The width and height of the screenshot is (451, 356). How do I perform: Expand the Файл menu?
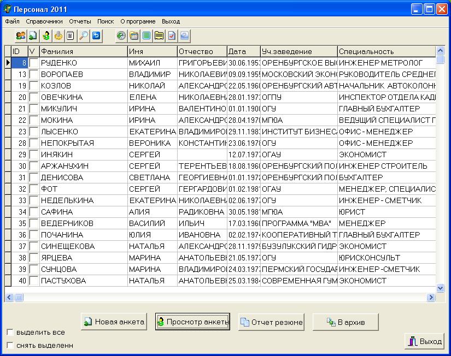[13, 21]
